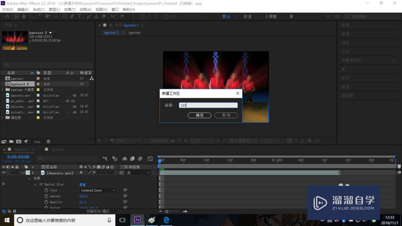Toggle hide shy layers in timeline
The height and width of the screenshot is (226, 402).
click(125, 159)
